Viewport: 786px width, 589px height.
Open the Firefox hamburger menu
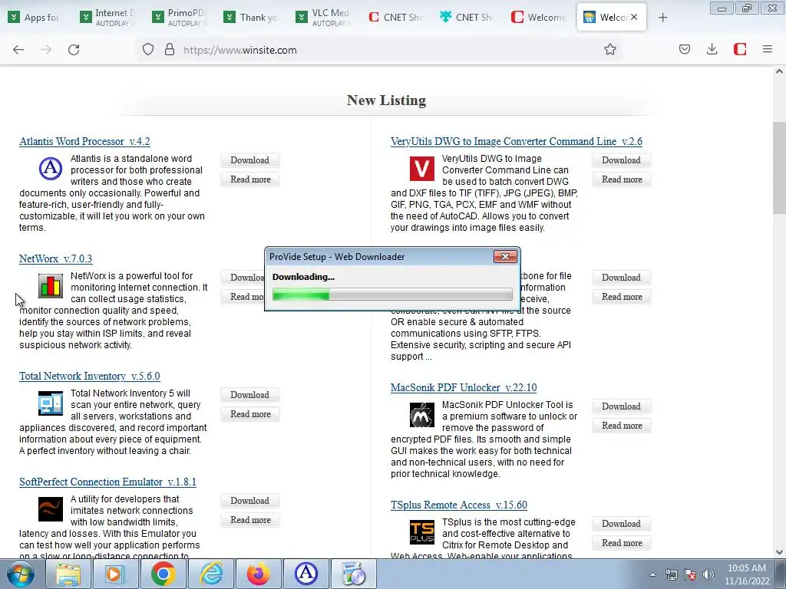(x=768, y=50)
